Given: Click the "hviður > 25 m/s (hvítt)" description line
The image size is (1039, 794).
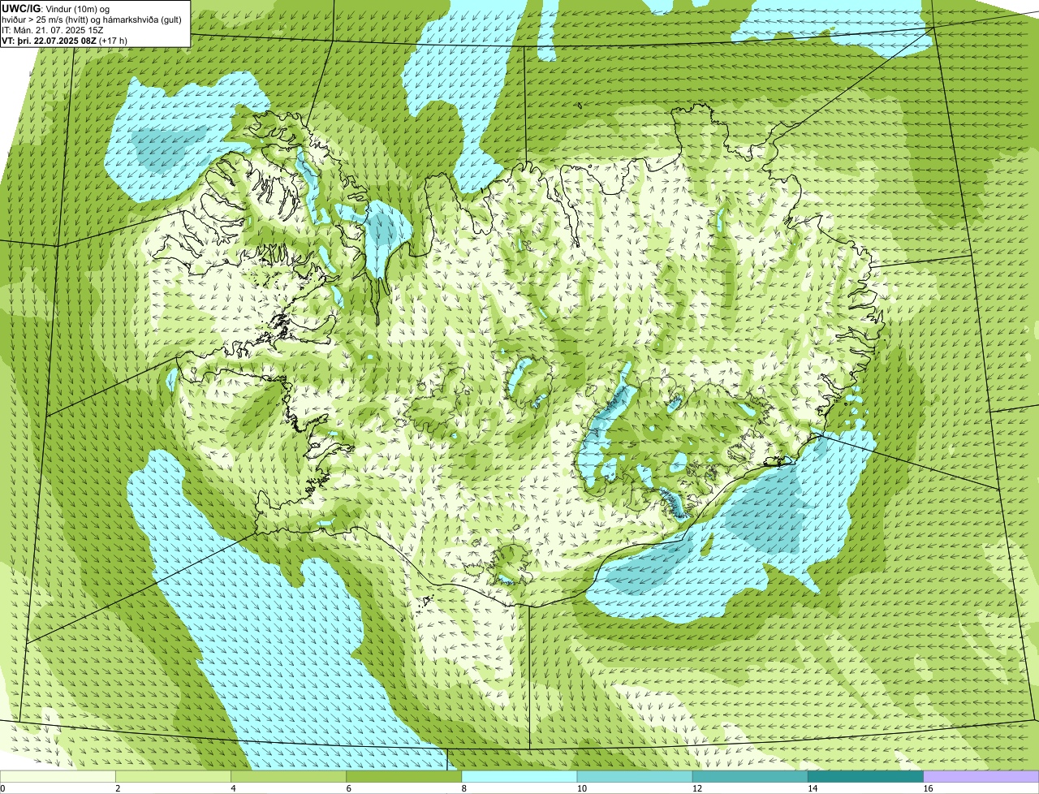Looking at the screenshot, I should 92,19.
